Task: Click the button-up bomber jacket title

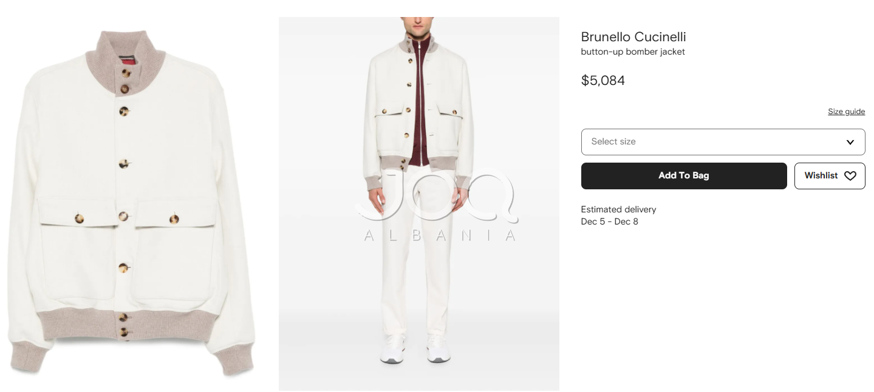Action: tap(632, 52)
